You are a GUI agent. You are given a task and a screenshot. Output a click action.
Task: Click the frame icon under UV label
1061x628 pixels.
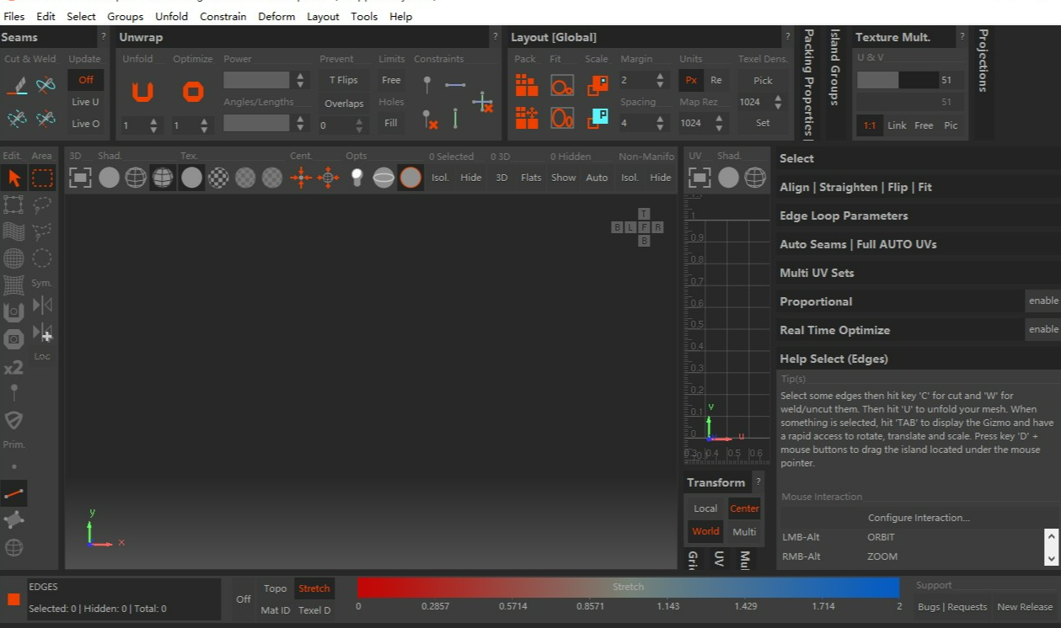click(699, 178)
